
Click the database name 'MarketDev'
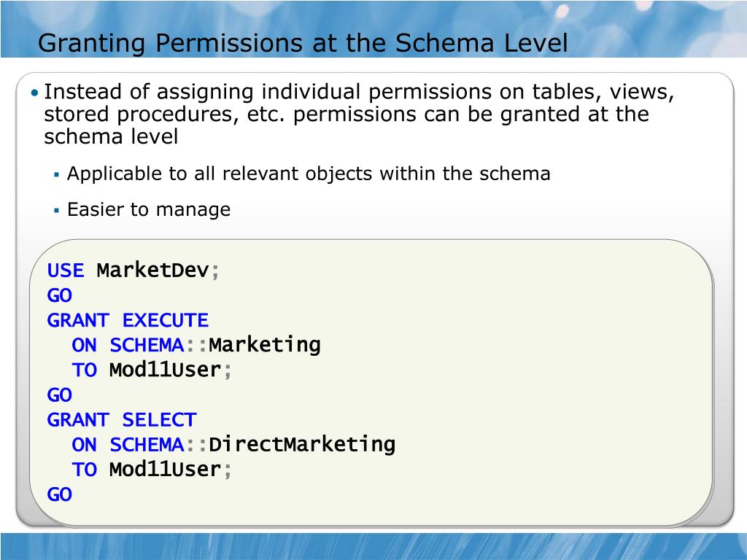click(x=153, y=271)
